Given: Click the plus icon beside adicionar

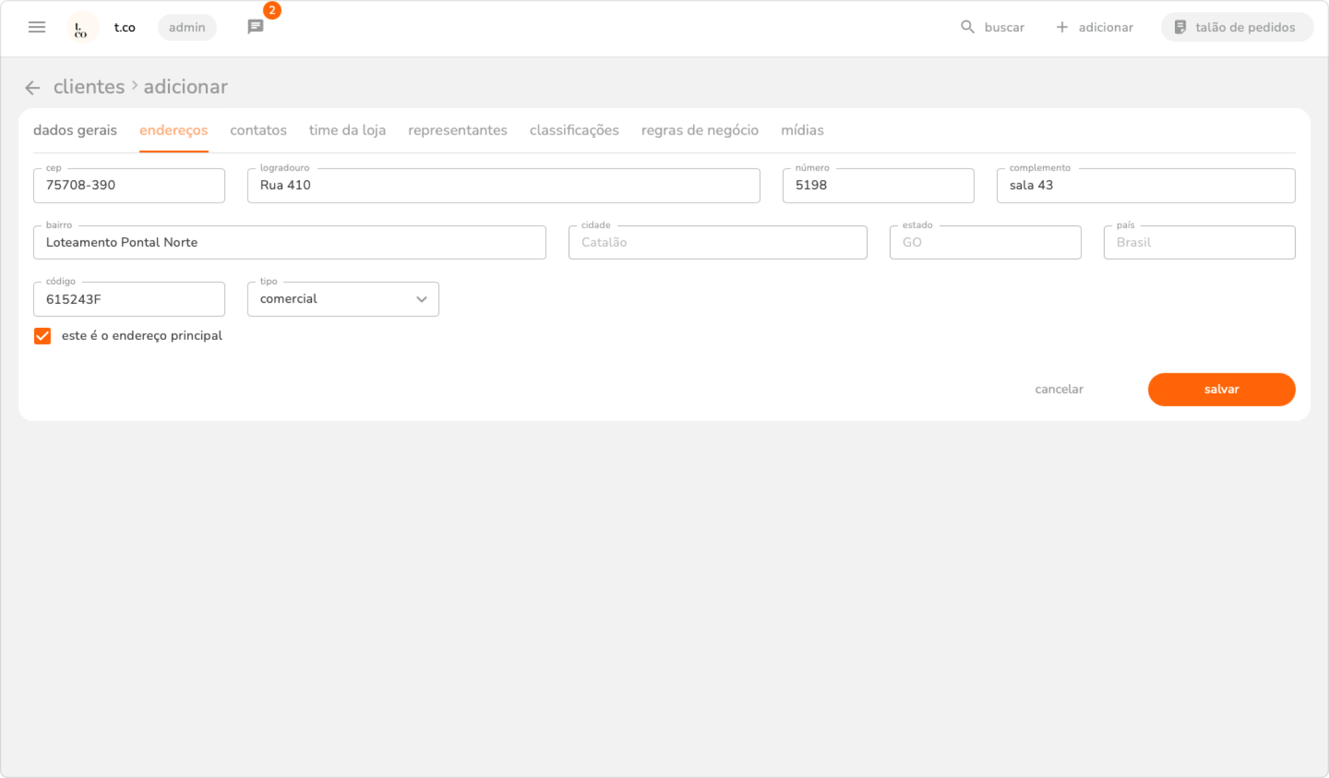Looking at the screenshot, I should (x=1062, y=27).
